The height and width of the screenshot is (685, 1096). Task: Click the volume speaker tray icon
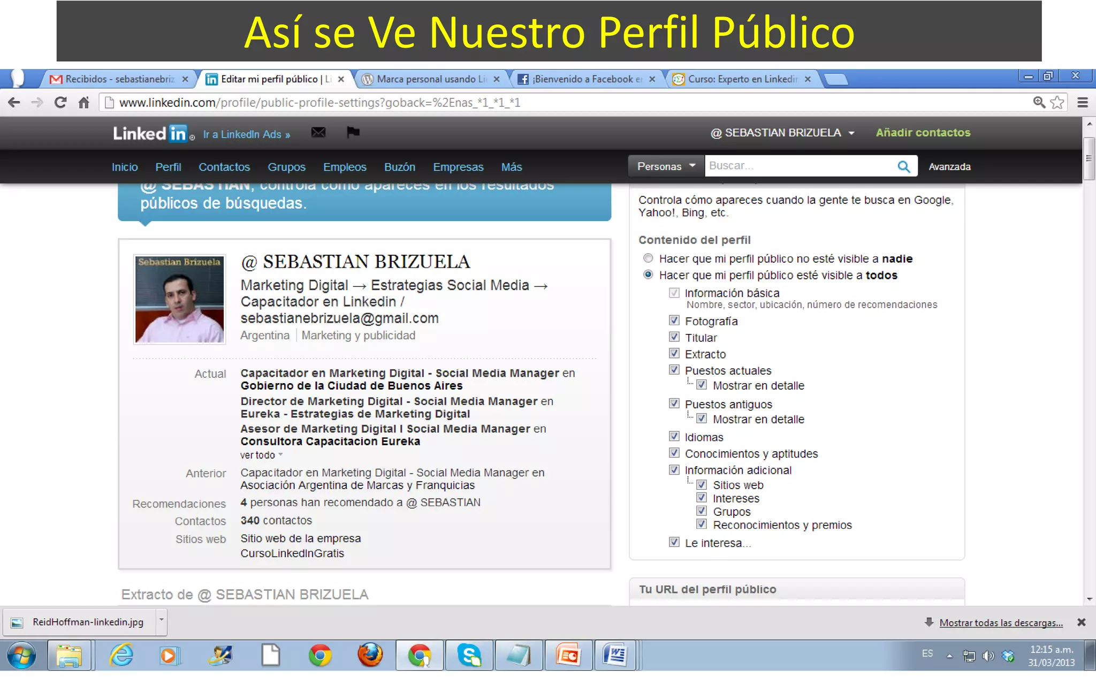click(x=988, y=656)
